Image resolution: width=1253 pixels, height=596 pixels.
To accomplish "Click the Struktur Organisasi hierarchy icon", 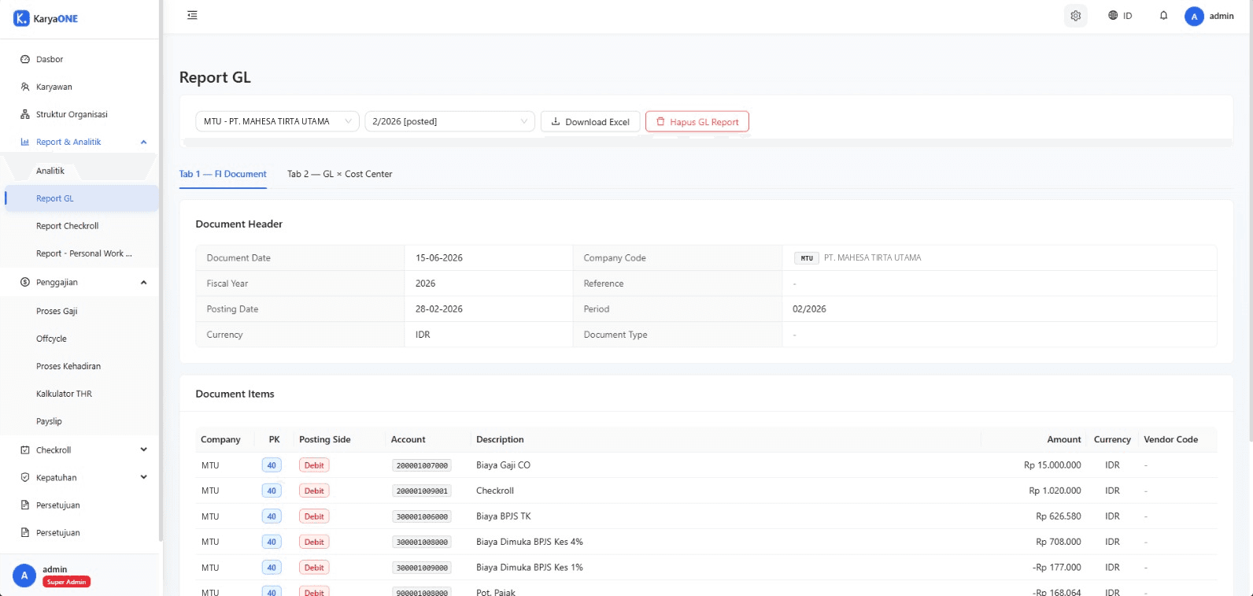I will 25,114.
